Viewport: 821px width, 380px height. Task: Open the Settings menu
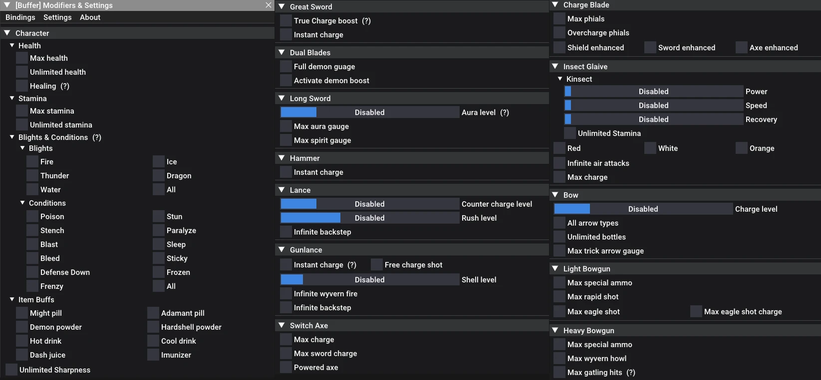pos(57,17)
